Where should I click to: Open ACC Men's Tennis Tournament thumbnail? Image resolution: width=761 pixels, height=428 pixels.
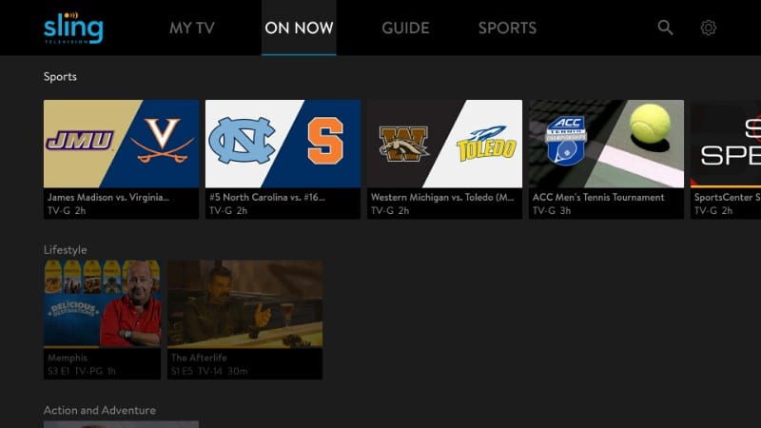click(606, 144)
